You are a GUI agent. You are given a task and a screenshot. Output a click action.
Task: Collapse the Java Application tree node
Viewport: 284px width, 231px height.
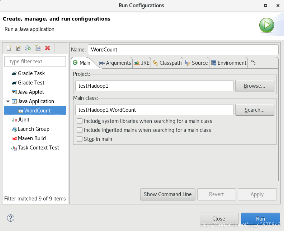tap(8, 101)
